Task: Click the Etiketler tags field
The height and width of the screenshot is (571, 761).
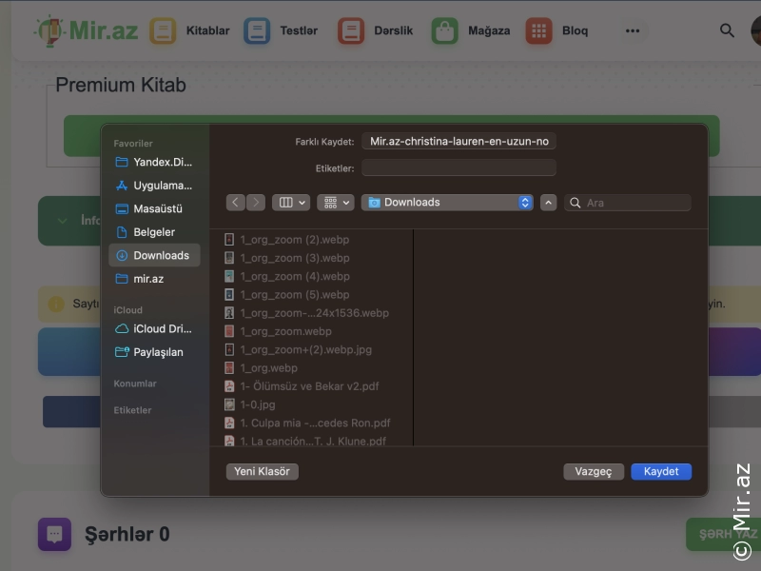Action: (x=459, y=168)
